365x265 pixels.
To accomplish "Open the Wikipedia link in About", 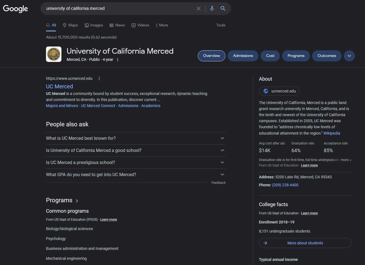I will [x=332, y=133].
